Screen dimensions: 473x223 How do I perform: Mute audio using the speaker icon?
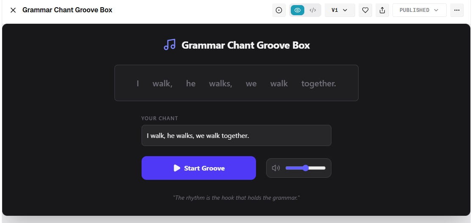tap(276, 168)
